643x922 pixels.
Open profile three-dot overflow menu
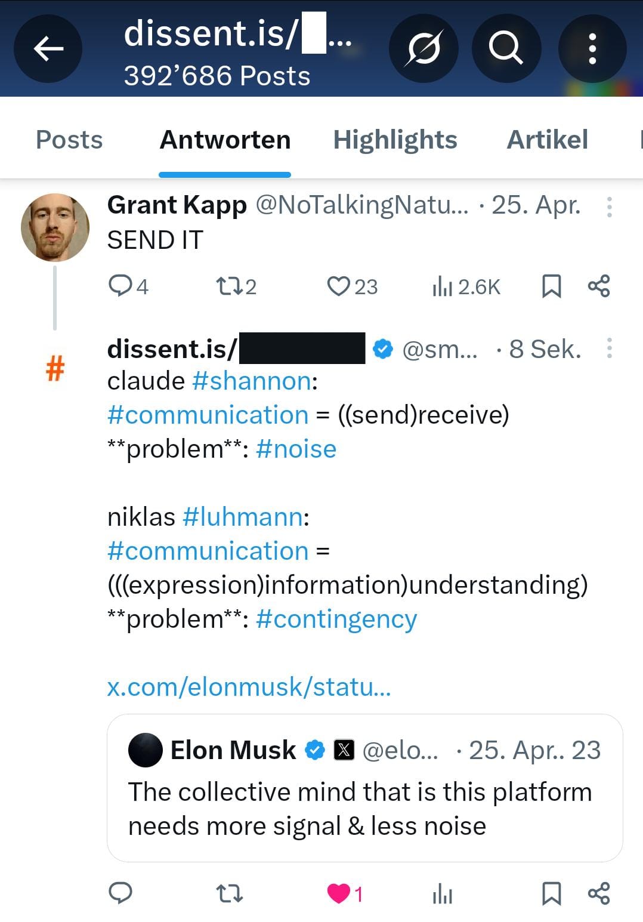point(592,48)
